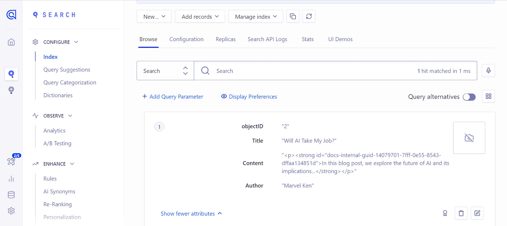Screen dimensions: 507x226
Task: Open the Settings gear in sidebar
Action: [x=11, y=211]
